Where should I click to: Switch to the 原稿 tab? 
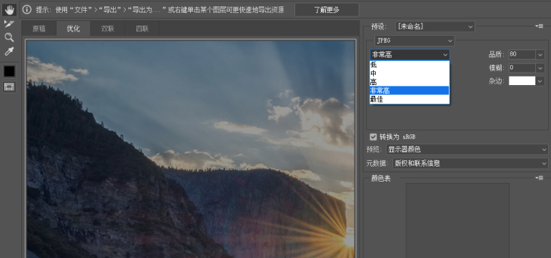coord(39,29)
